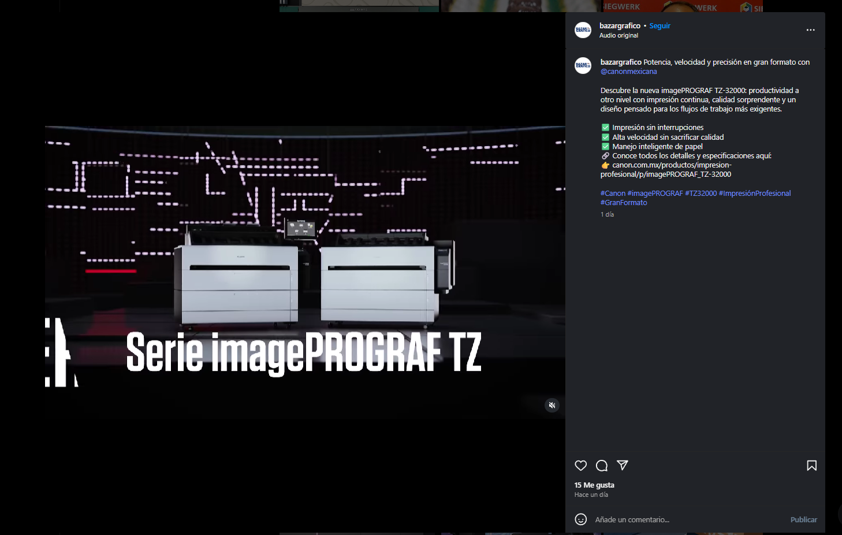Open the @canonmexicana mention
The height and width of the screenshot is (535, 842).
629,72
